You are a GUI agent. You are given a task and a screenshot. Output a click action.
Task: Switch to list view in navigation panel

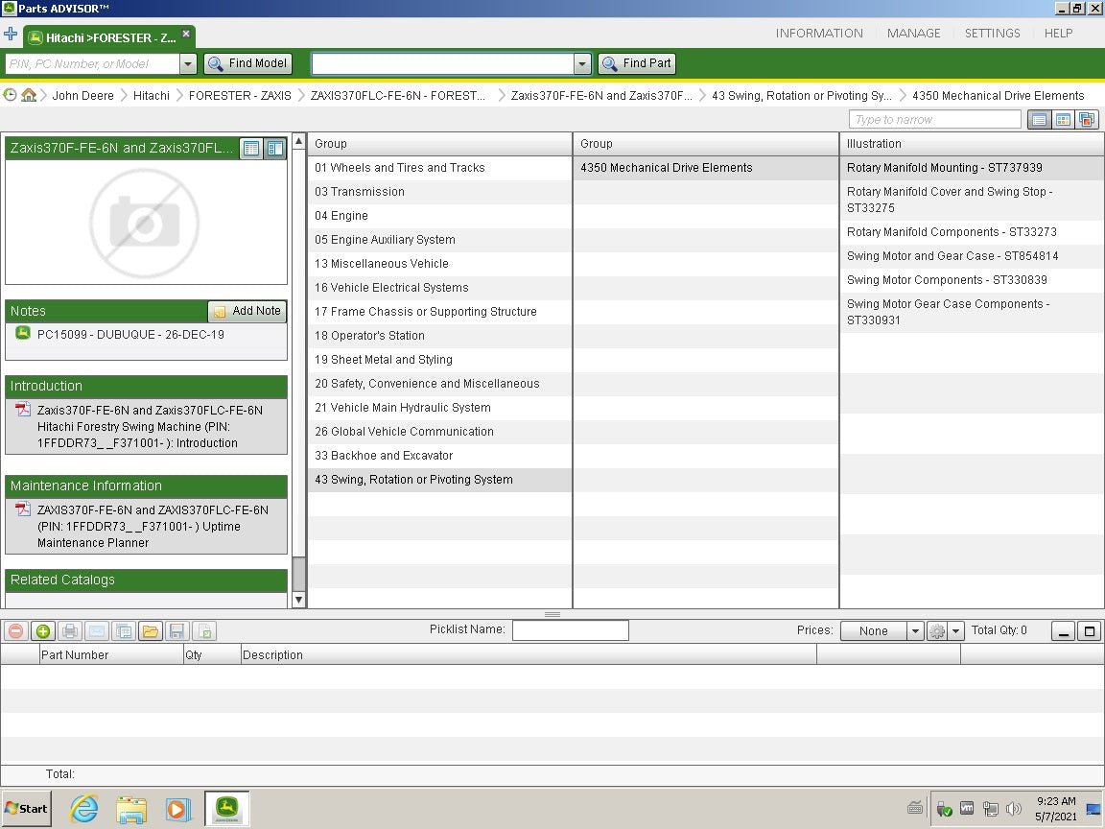click(x=1038, y=120)
